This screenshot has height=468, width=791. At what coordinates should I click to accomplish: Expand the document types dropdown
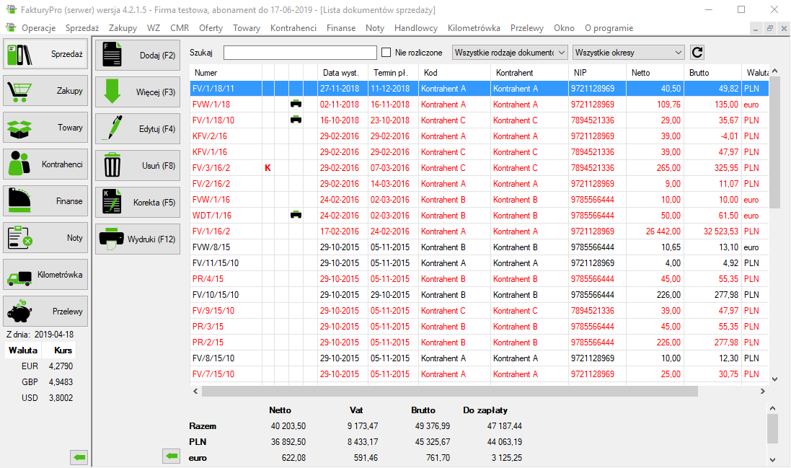(x=511, y=53)
